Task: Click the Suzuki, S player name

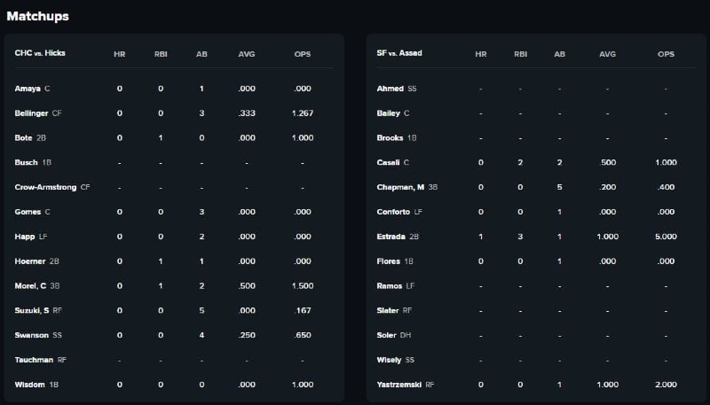Action: 32,310
